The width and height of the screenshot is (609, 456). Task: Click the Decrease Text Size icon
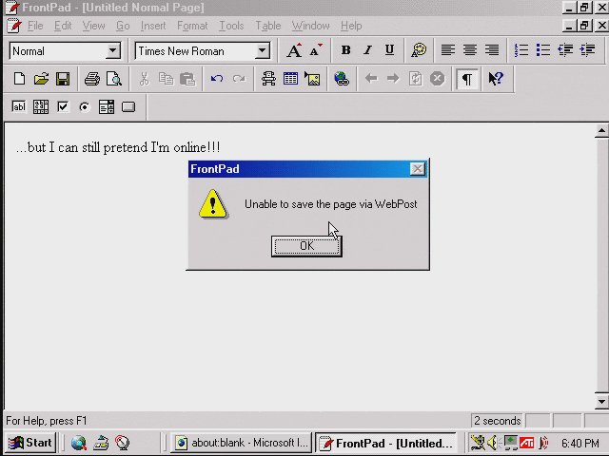[x=316, y=50]
